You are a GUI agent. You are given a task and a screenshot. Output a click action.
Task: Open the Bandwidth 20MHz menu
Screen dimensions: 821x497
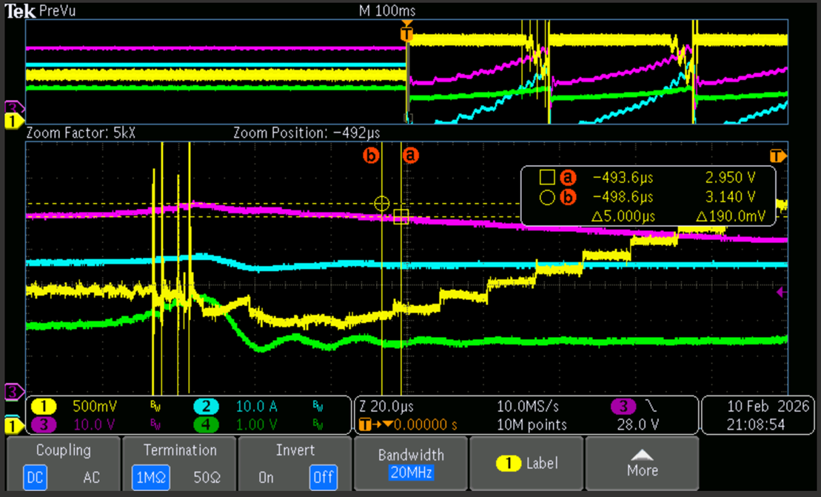coord(411,464)
